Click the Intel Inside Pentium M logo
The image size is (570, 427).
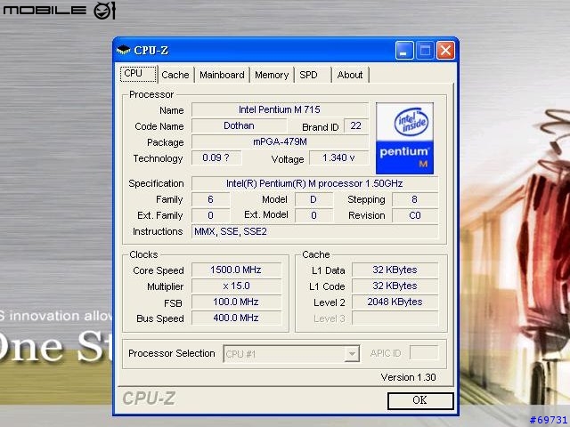click(404, 139)
